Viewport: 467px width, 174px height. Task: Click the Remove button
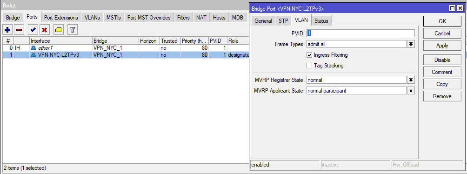click(442, 96)
